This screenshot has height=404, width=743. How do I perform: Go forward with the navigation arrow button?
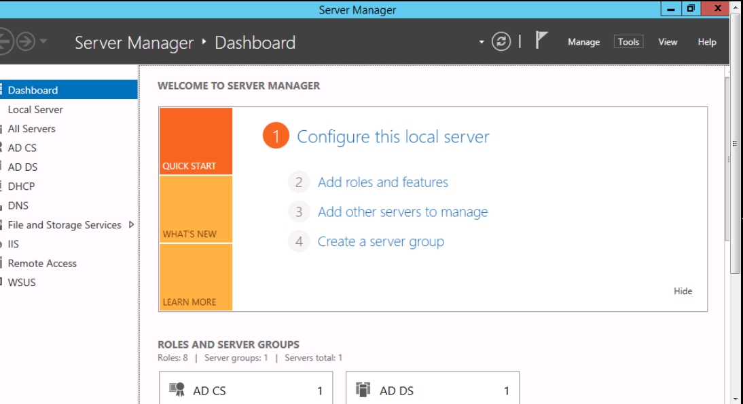click(x=26, y=41)
